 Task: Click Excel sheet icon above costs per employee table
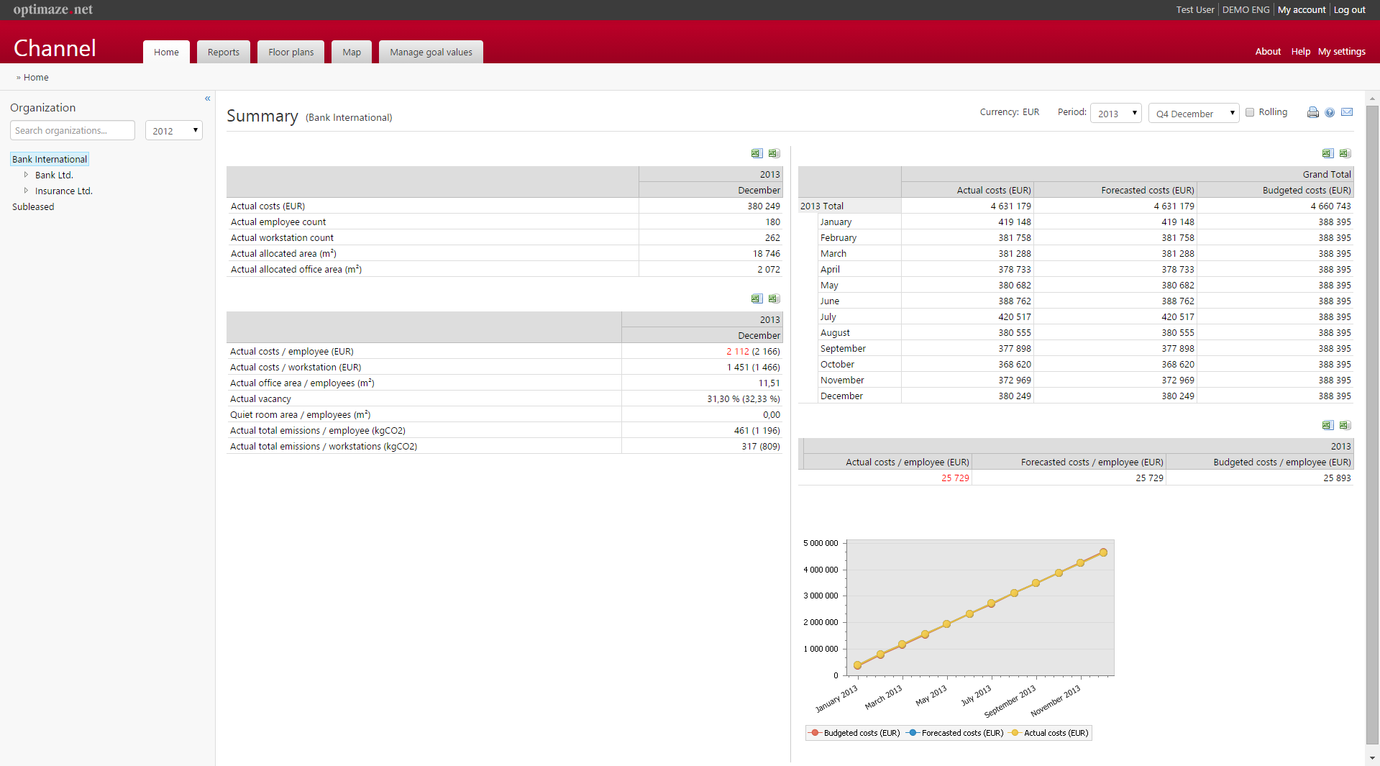click(1328, 425)
